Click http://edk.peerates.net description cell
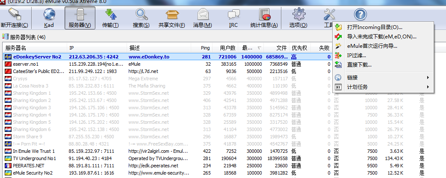446x178 pixels. tap(154, 166)
